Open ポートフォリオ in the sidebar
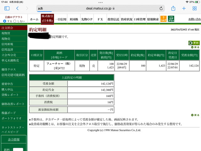 12,118
